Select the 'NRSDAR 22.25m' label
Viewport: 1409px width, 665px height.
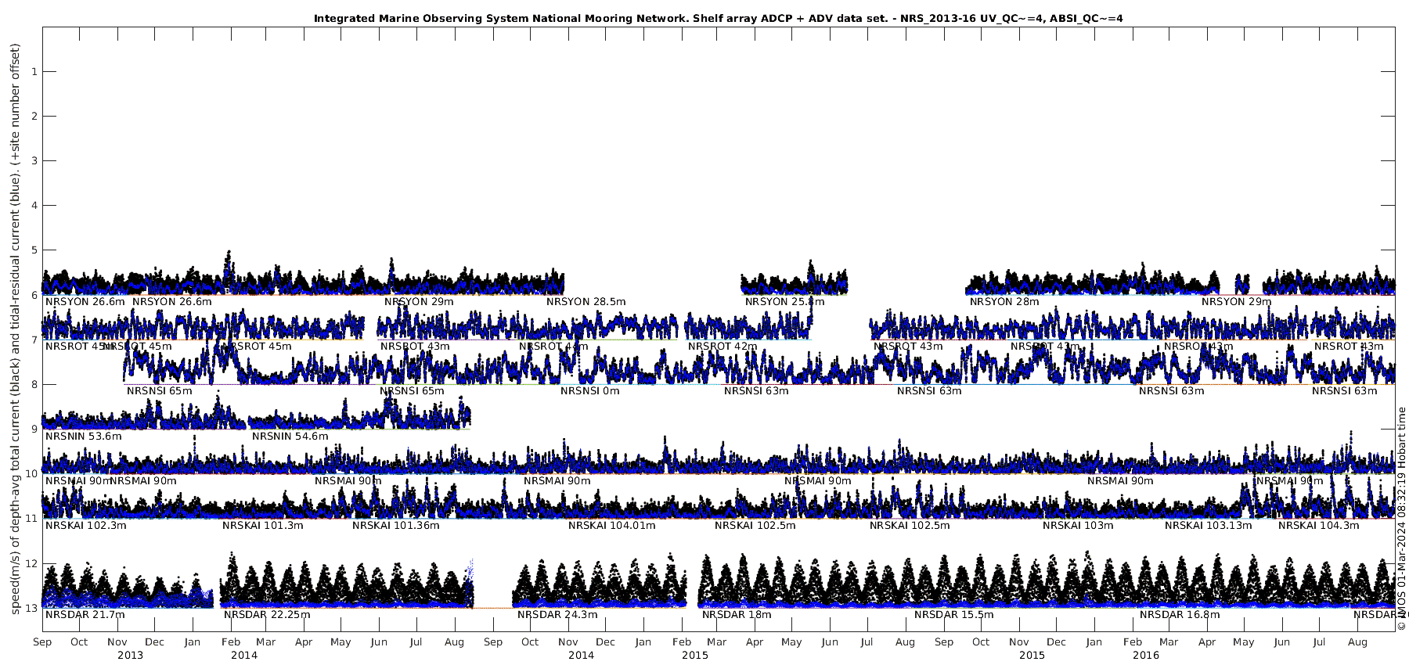tap(266, 615)
